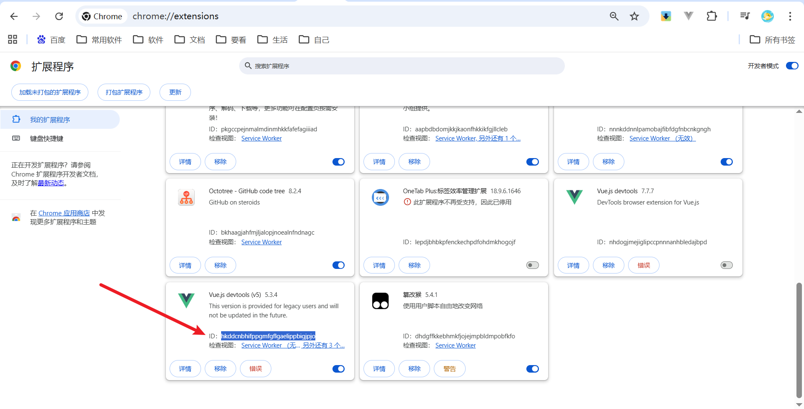This screenshot has height=409, width=804.
Task: Open 详情 for Octotree
Action: coord(185,265)
